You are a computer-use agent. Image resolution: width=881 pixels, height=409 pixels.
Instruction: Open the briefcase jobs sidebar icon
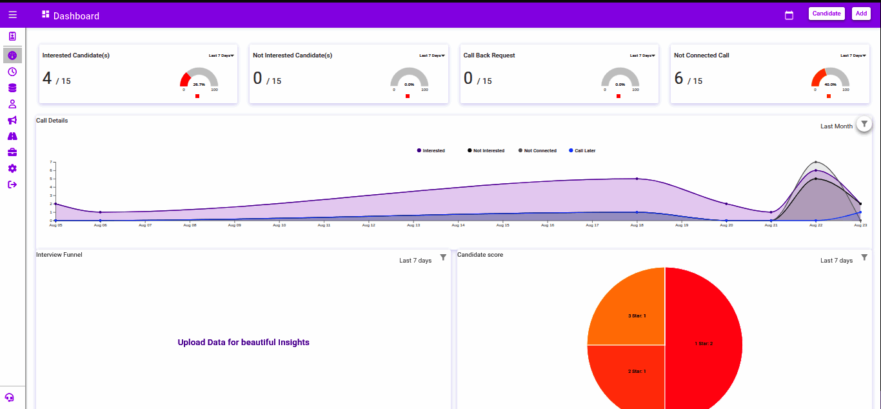(12, 152)
